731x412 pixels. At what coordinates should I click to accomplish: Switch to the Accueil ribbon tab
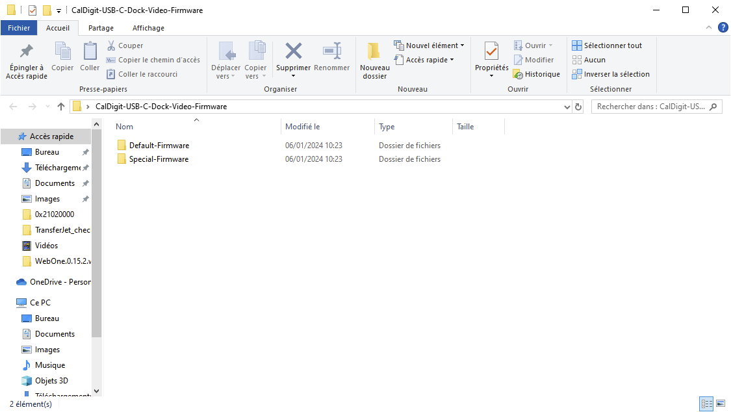tap(58, 28)
